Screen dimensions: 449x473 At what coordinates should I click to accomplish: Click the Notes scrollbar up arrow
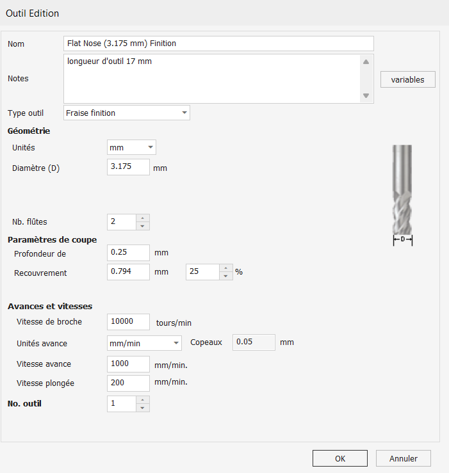[366, 62]
